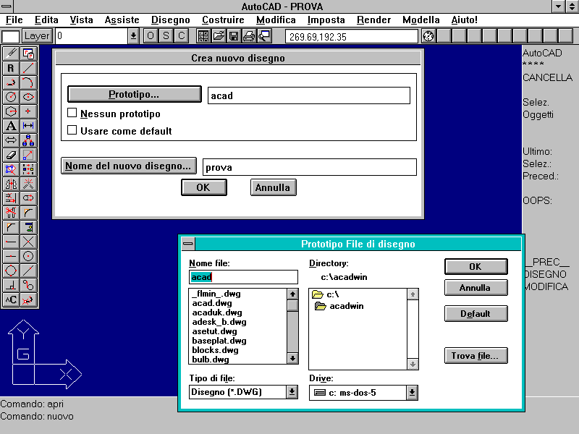Select the Intersection object snap icon
579x434 pixels.
pos(28,242)
